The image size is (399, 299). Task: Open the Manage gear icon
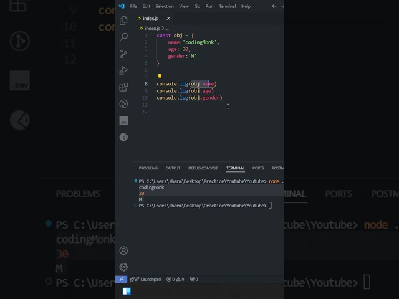[x=123, y=267]
